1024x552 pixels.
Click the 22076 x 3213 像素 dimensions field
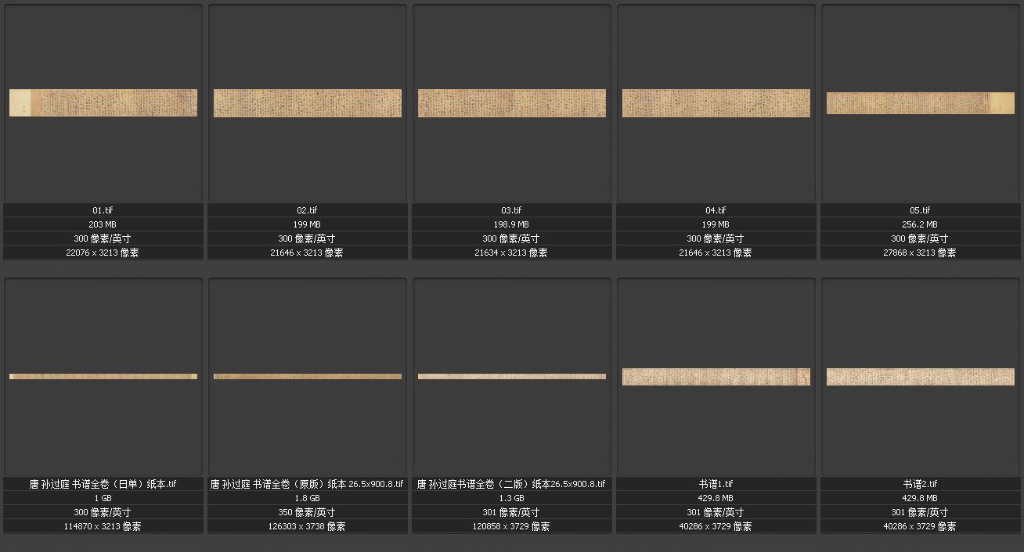[x=103, y=253]
